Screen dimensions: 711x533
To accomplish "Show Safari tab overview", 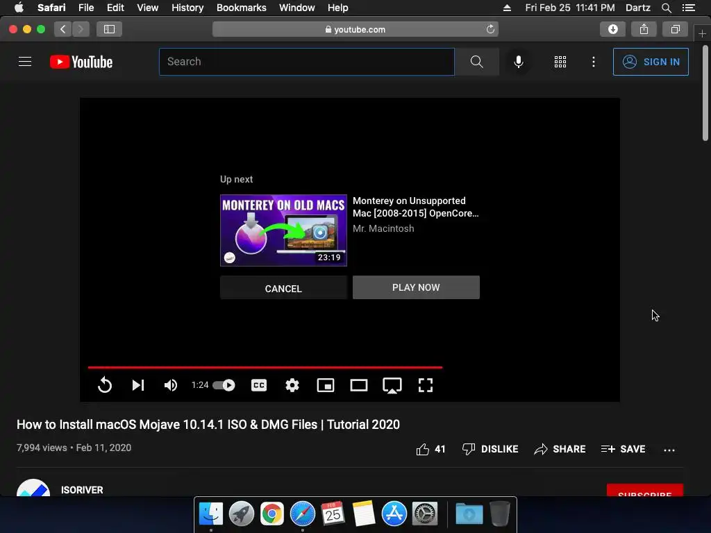I will (x=675, y=29).
